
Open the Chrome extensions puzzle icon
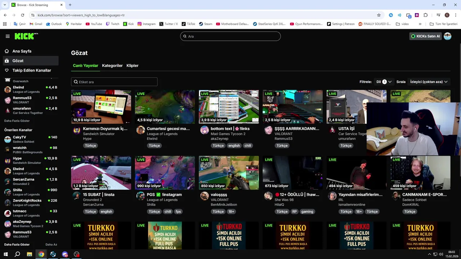point(426,15)
